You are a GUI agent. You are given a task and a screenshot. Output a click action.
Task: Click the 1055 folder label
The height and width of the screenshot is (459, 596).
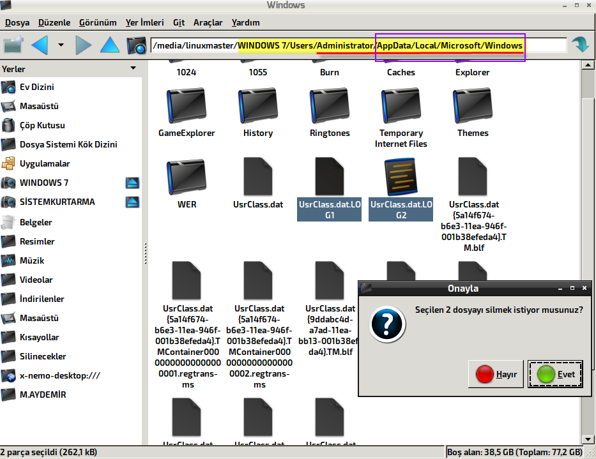[x=257, y=72]
